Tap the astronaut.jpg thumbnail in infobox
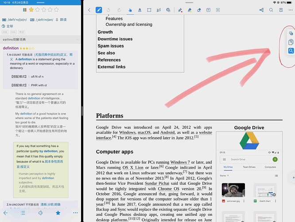Screen dimensions: 295x222 click(x=233, y=190)
